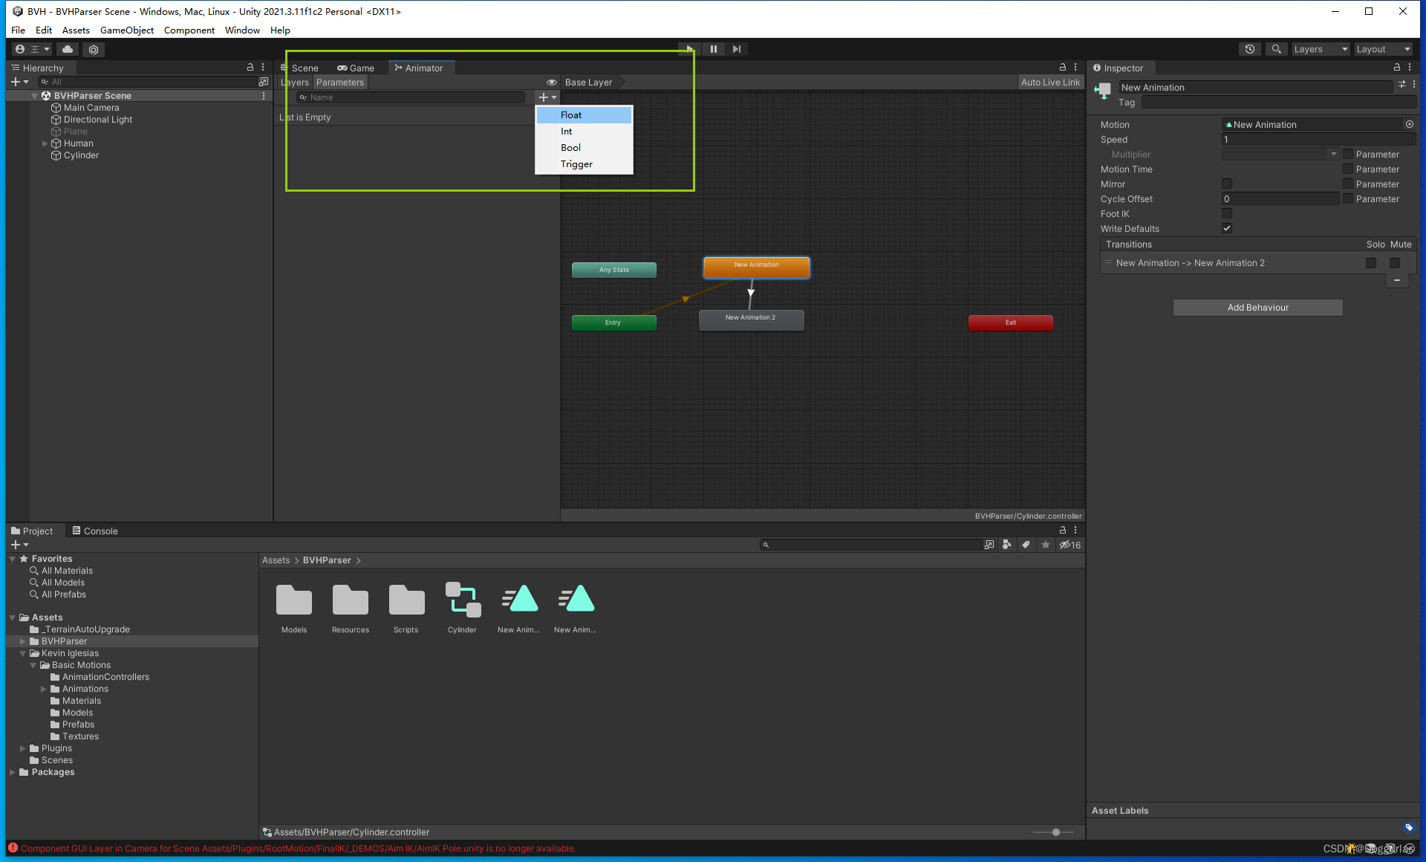Lock the Inspector panel
This screenshot has width=1426, height=862.
1396,68
